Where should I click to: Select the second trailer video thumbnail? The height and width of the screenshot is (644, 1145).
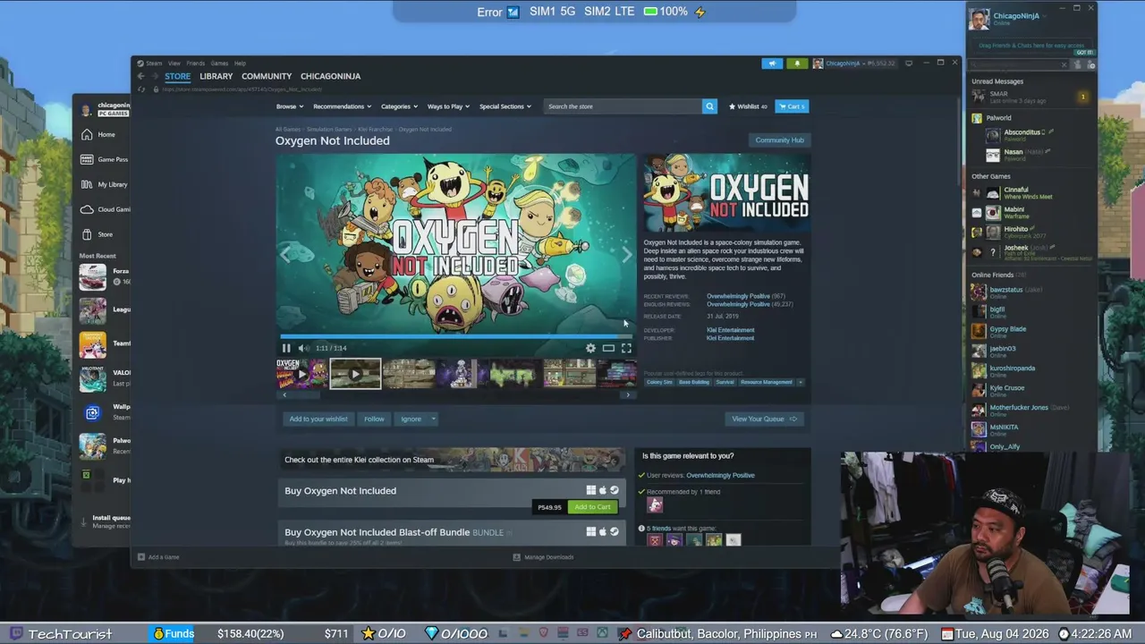355,374
